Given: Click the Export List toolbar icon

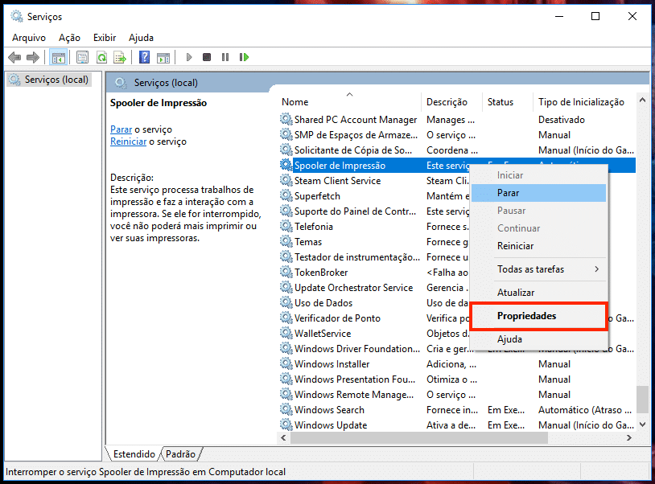Looking at the screenshot, I should [119, 57].
